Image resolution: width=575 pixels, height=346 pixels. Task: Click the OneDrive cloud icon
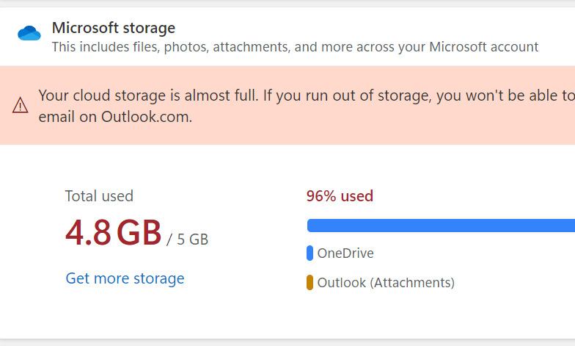[x=29, y=33]
